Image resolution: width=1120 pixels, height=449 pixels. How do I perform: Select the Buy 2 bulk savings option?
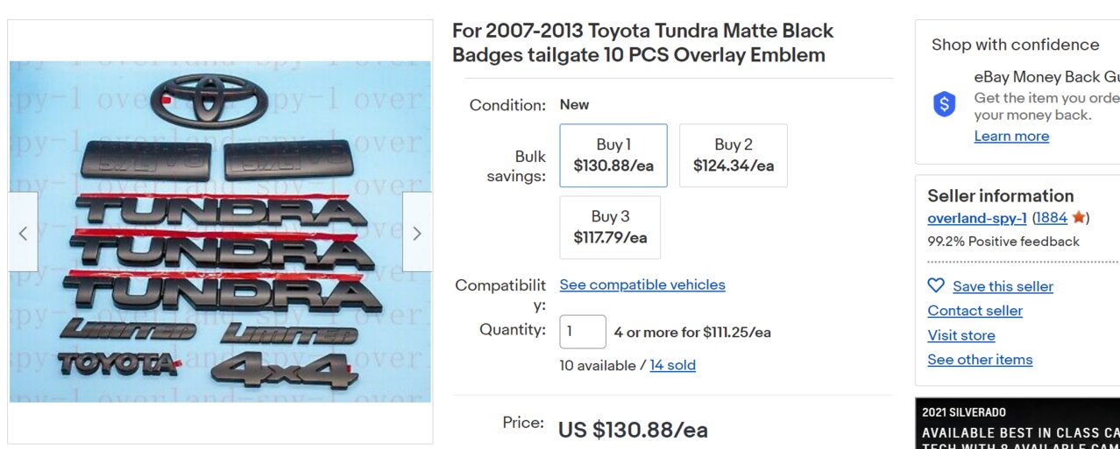coord(734,155)
